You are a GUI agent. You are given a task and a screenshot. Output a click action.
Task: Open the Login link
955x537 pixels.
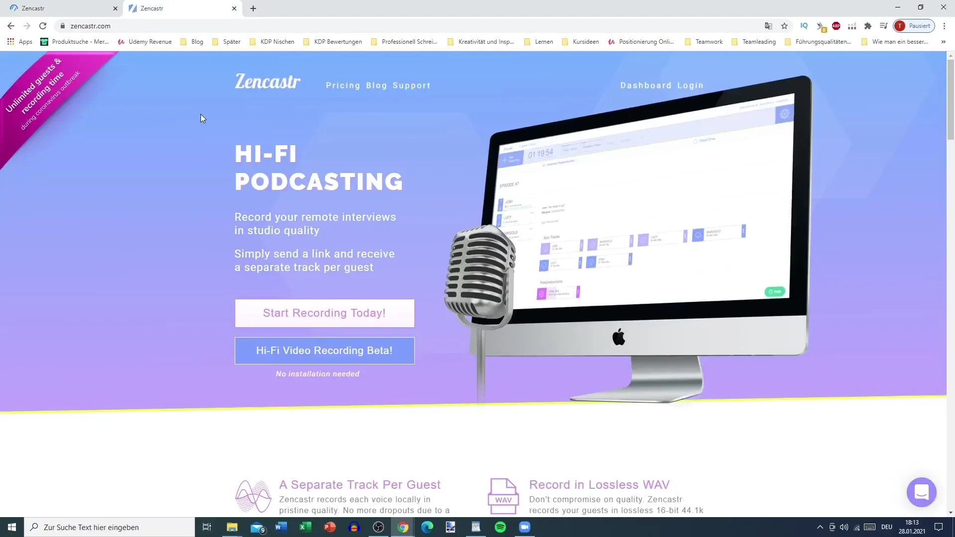click(x=690, y=86)
